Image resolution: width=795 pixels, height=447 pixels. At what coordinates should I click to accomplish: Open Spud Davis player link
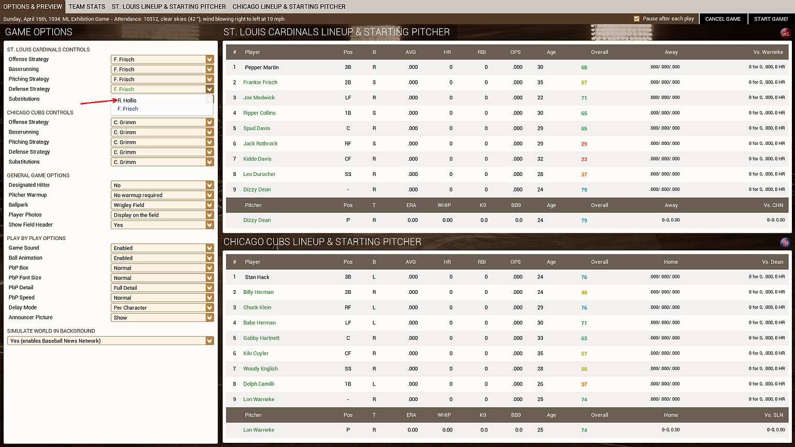tap(257, 128)
